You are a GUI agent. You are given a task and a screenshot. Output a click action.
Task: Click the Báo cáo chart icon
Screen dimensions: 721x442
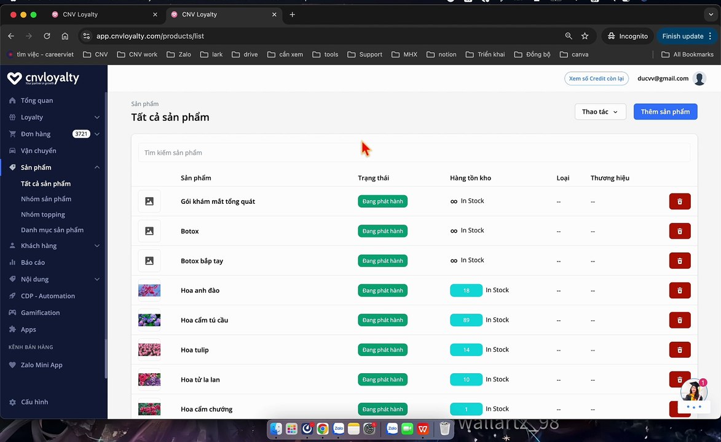point(12,262)
